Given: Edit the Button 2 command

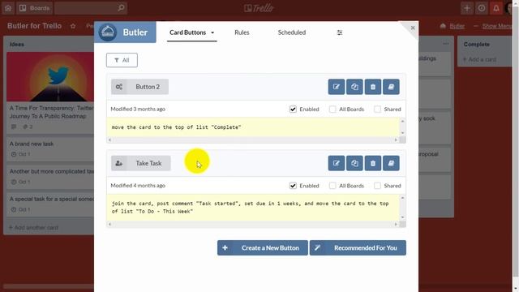Looking at the screenshot, I should (x=337, y=87).
